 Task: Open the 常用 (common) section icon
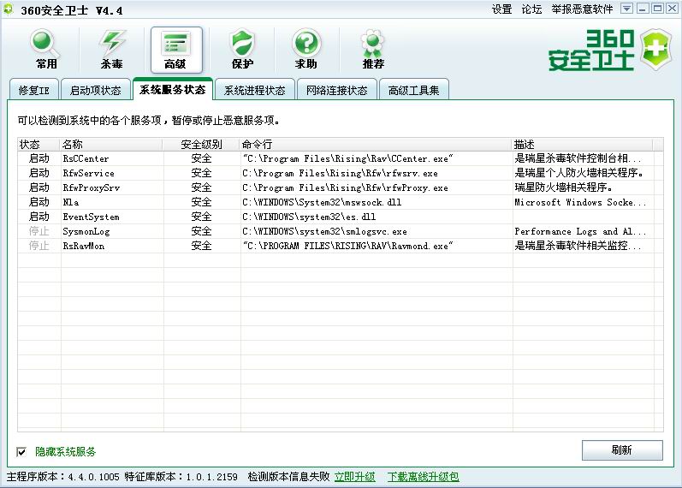coord(45,49)
